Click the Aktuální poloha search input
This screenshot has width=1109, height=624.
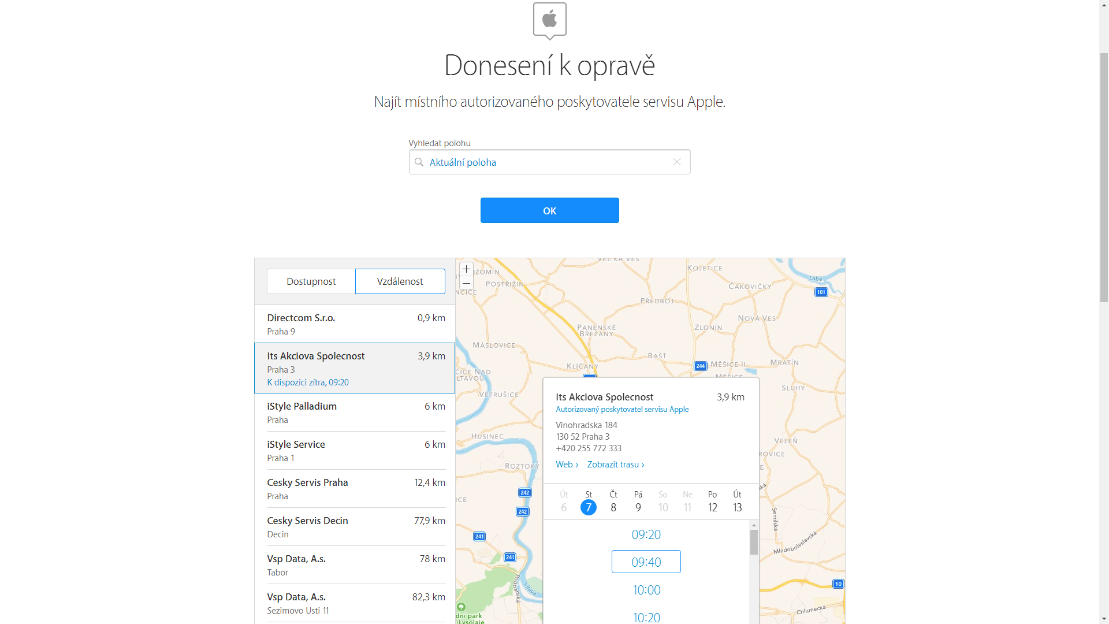point(543,162)
